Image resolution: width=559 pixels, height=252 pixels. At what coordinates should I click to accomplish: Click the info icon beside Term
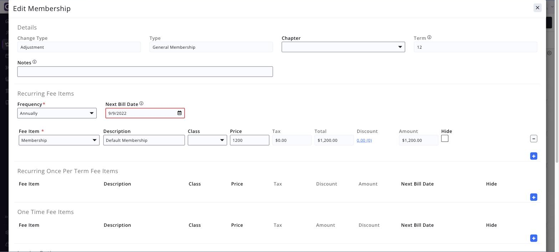tap(429, 37)
